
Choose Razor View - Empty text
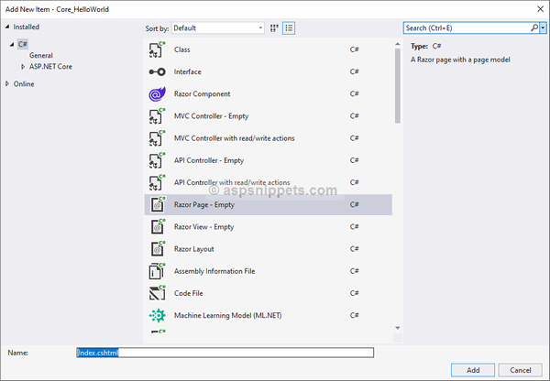203,227
